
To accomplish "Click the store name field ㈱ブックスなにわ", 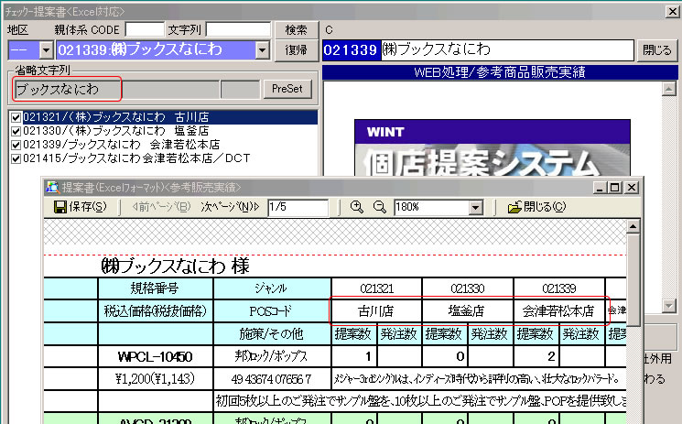I will [x=507, y=50].
